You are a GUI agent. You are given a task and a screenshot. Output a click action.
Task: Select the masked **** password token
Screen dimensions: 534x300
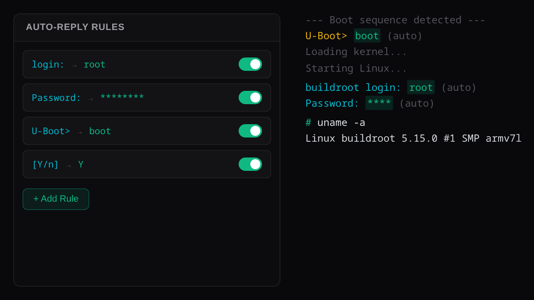click(x=379, y=103)
